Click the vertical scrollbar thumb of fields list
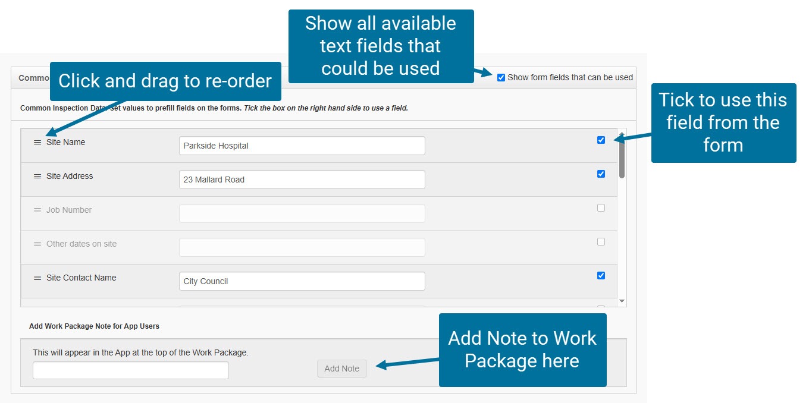 click(622, 158)
